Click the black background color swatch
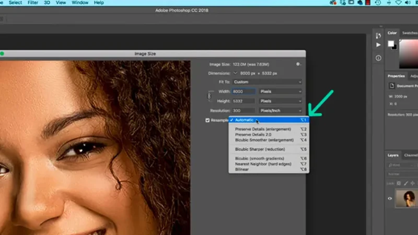Viewport: 418px width, 235px height. click(396, 48)
